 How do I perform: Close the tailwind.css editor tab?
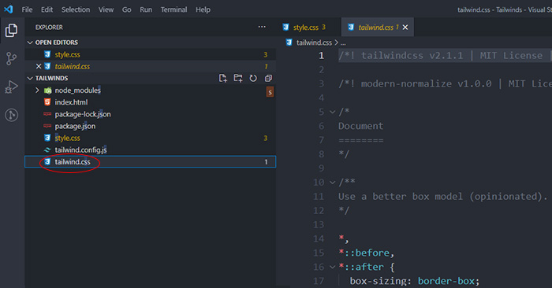(x=405, y=27)
